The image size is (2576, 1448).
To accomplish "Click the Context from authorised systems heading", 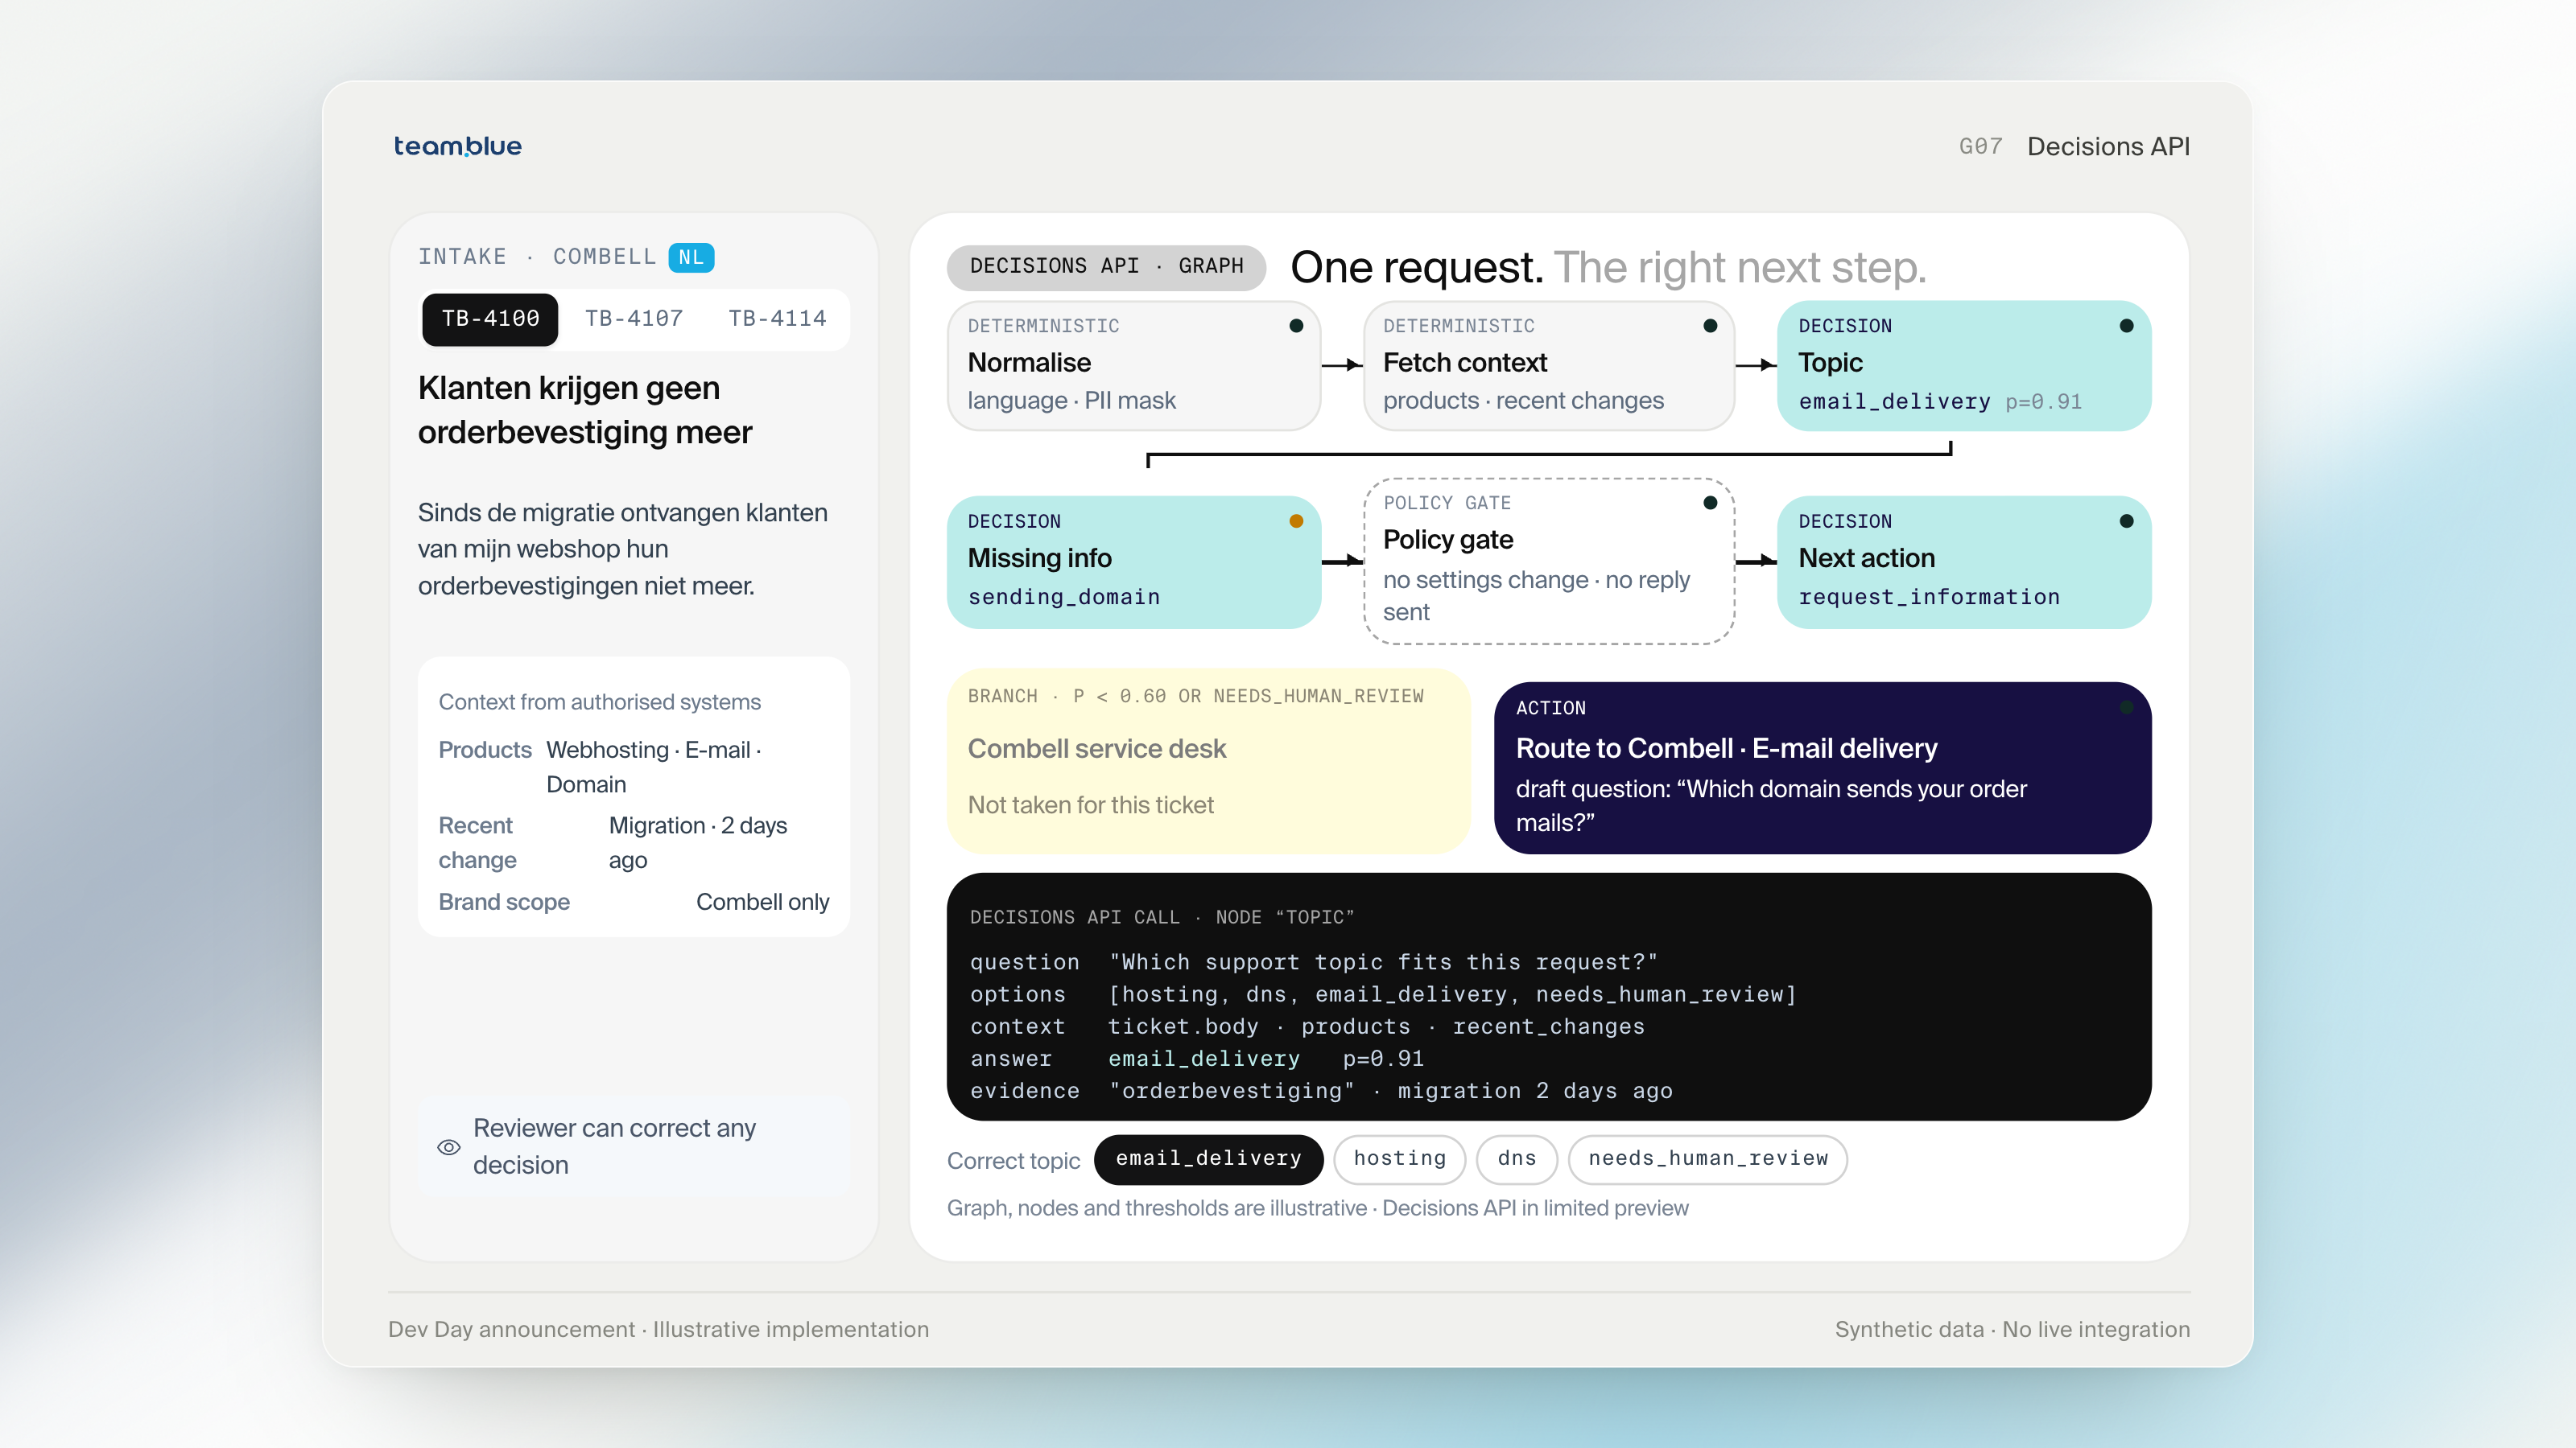I will click(599, 701).
